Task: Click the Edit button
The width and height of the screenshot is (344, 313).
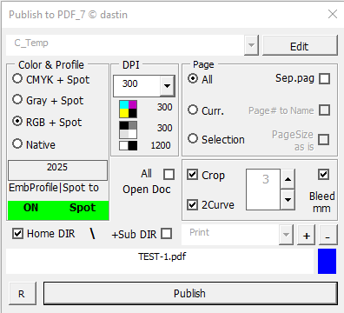Action: 300,45
